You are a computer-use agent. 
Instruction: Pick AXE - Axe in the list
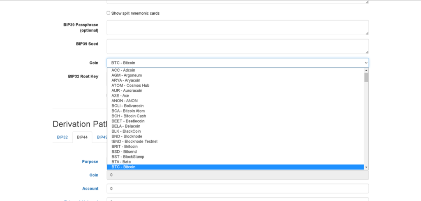(x=236, y=96)
